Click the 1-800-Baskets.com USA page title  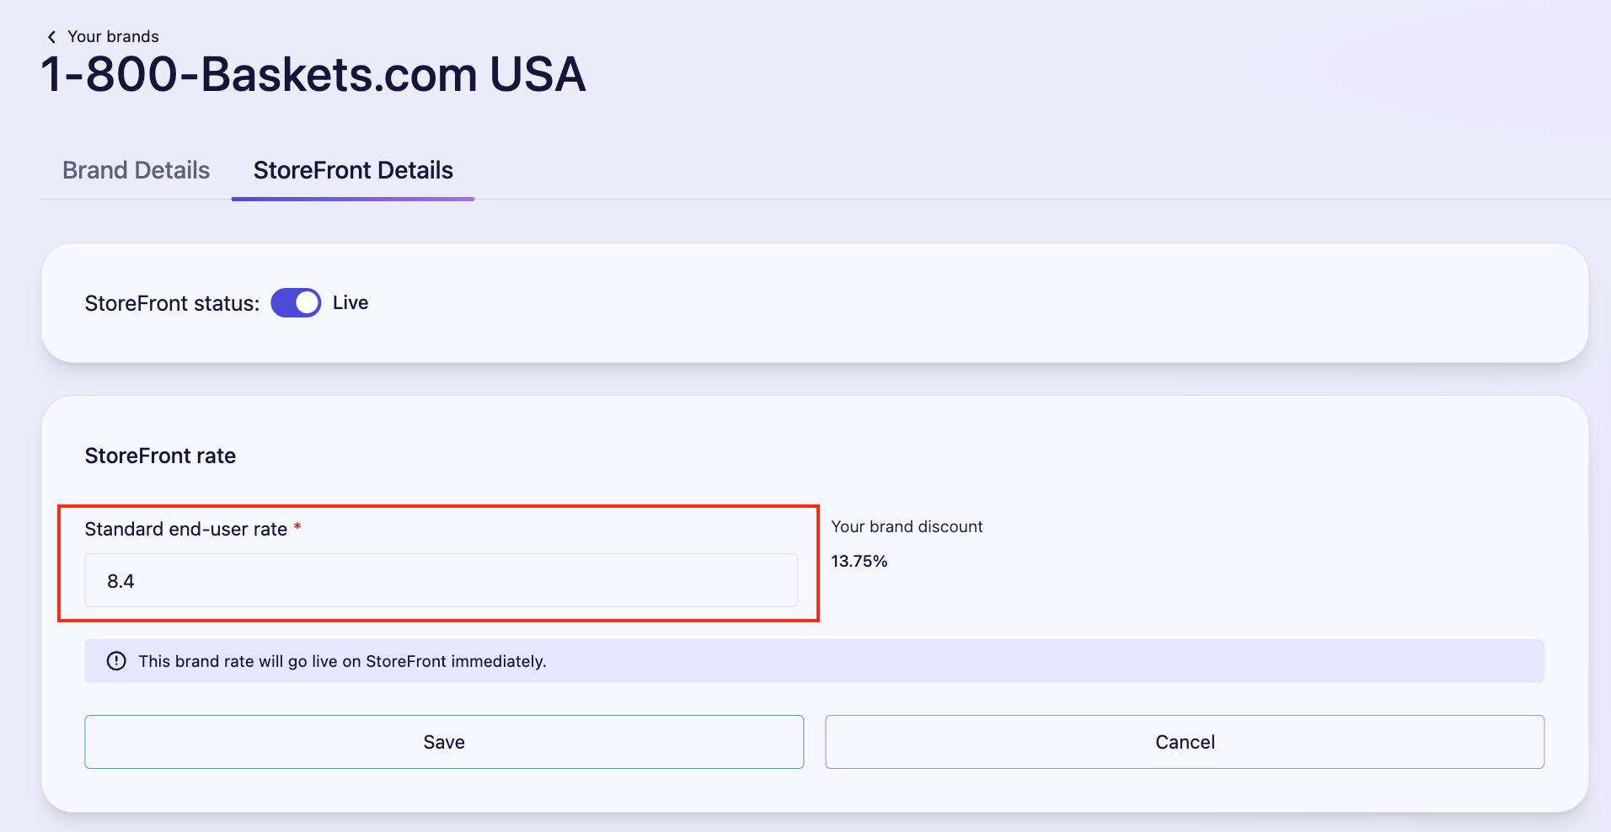pyautogui.click(x=313, y=74)
